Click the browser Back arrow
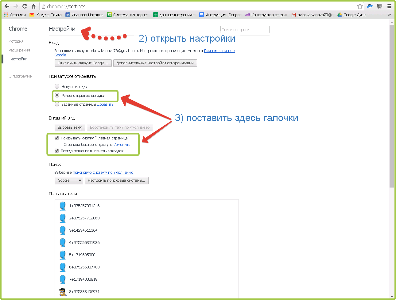The height and width of the screenshot is (300, 396). coord(7,6)
